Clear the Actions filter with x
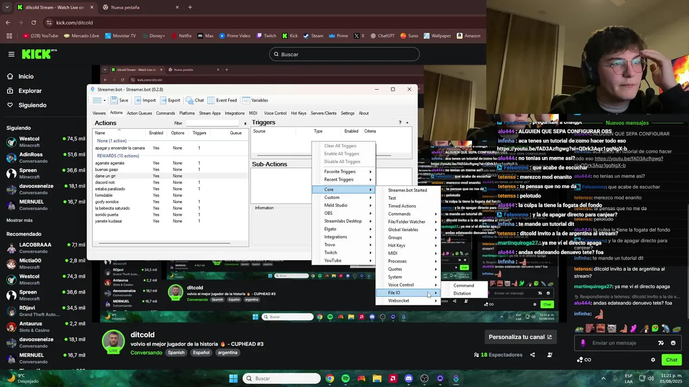The width and height of the screenshot is (689, 387). (x=245, y=123)
